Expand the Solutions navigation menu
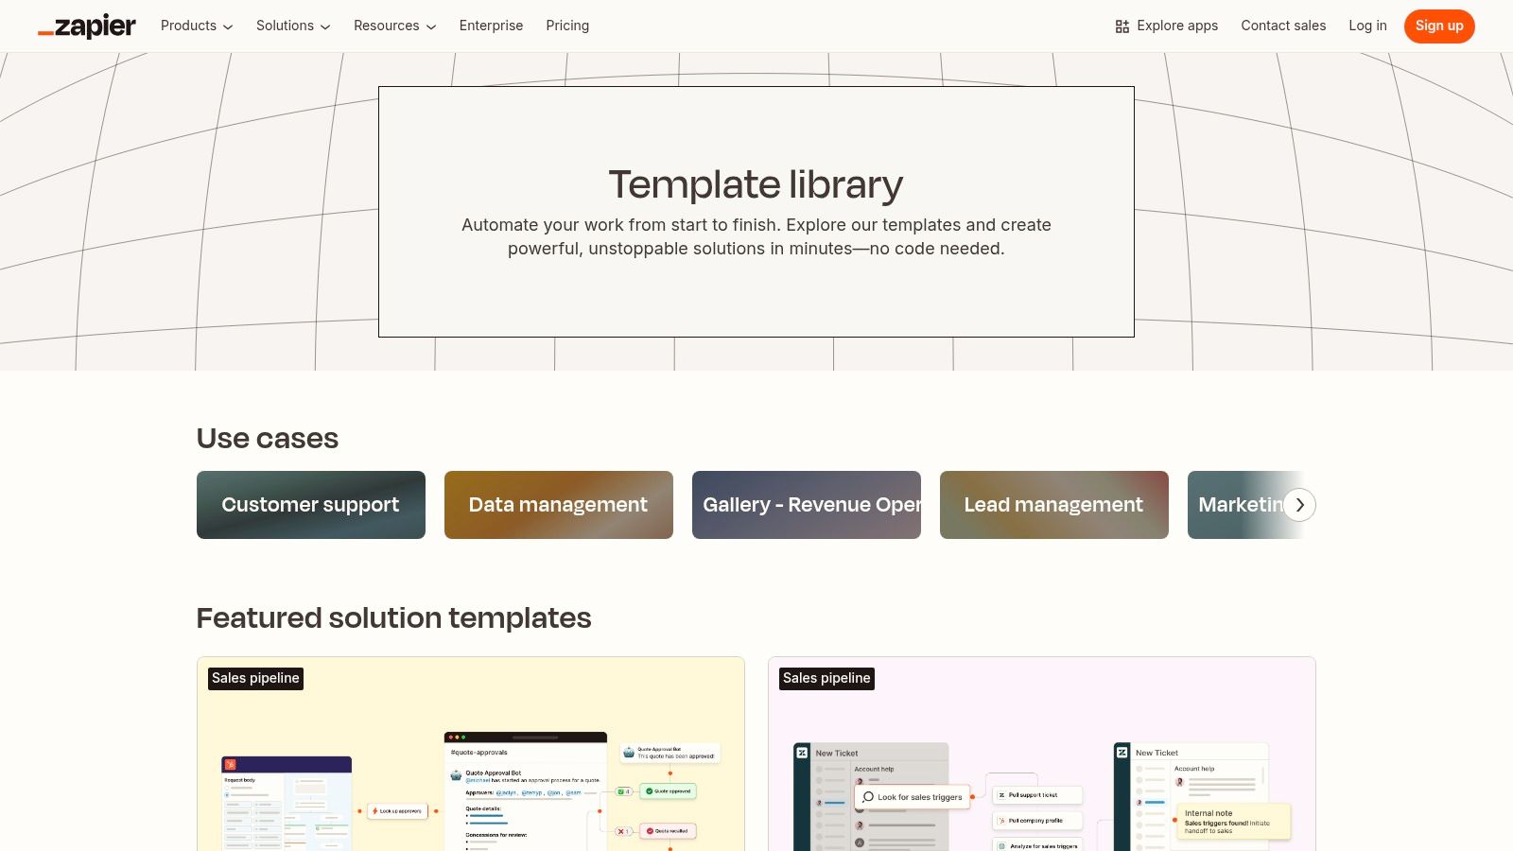This screenshot has width=1513, height=851. (x=285, y=26)
